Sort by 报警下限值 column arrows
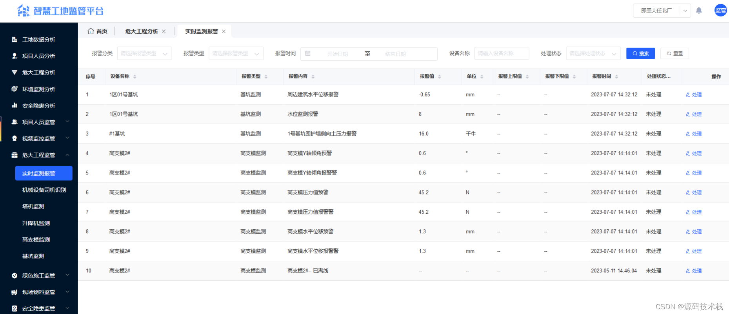Screen dimensions: 729x314 (x=574, y=77)
